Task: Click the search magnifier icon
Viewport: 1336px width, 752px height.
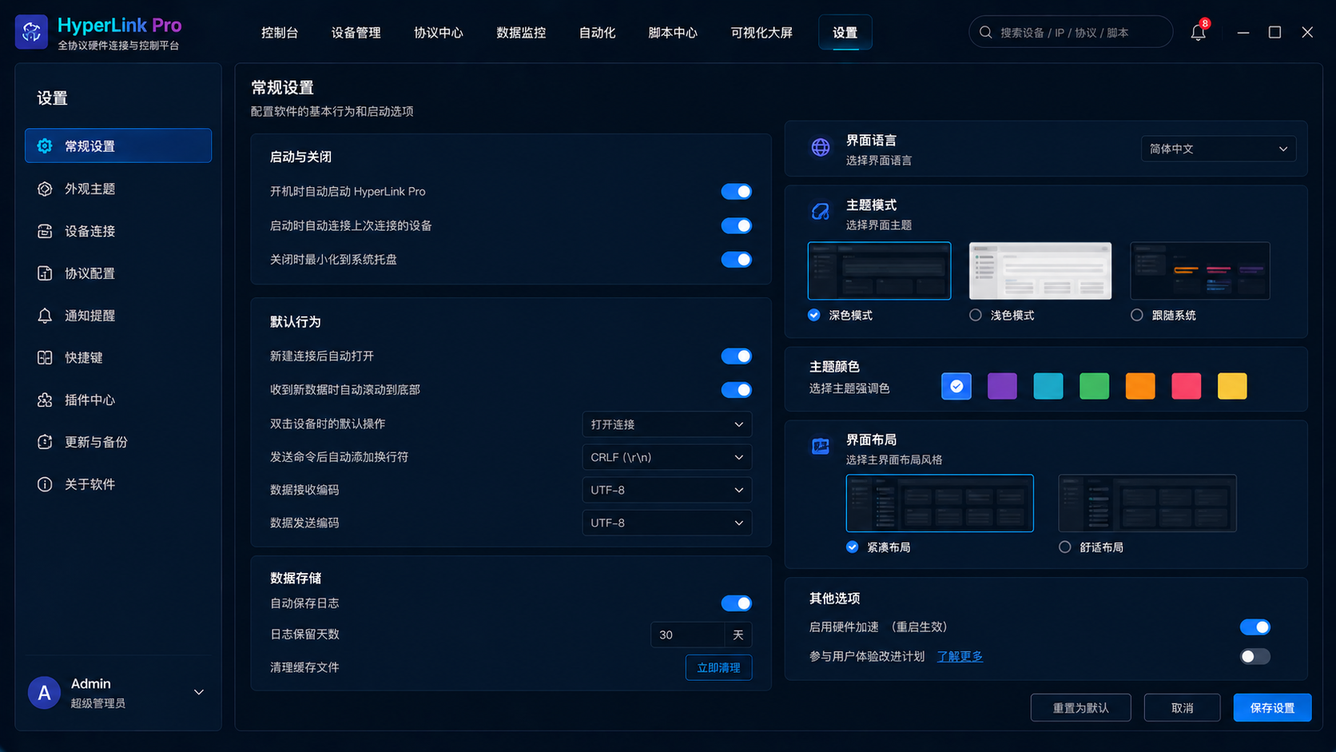Action: pyautogui.click(x=986, y=32)
